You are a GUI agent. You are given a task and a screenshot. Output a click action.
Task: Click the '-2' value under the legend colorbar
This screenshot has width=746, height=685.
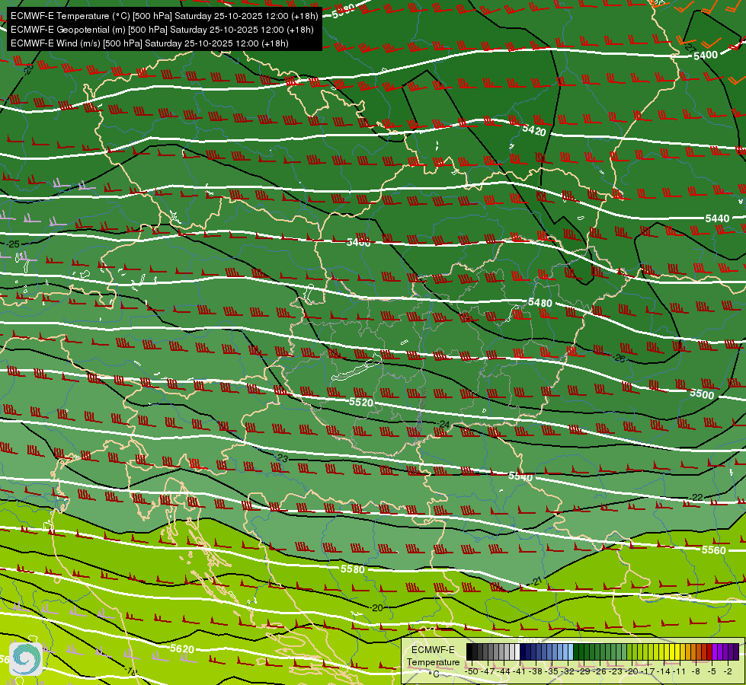click(x=728, y=671)
